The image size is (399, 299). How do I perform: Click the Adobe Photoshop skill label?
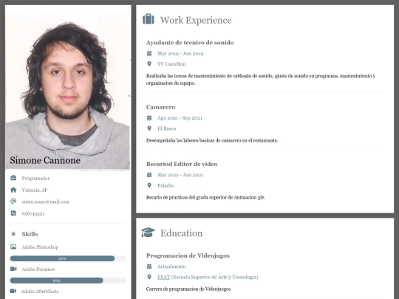coord(40,247)
